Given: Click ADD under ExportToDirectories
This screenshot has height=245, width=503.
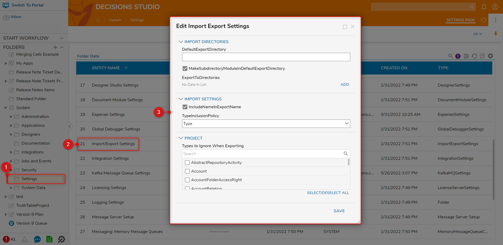Looking at the screenshot, I should (345, 84).
